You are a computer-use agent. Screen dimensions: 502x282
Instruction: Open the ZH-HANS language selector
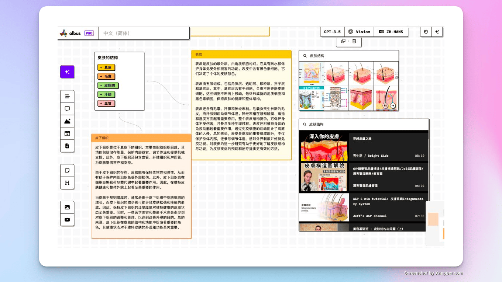tap(391, 32)
